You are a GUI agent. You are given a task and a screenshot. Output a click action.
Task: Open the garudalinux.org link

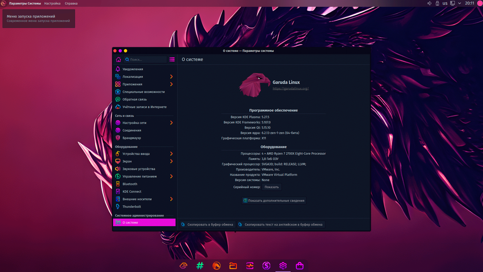point(290,89)
